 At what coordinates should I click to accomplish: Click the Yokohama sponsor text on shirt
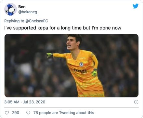coord(80,71)
